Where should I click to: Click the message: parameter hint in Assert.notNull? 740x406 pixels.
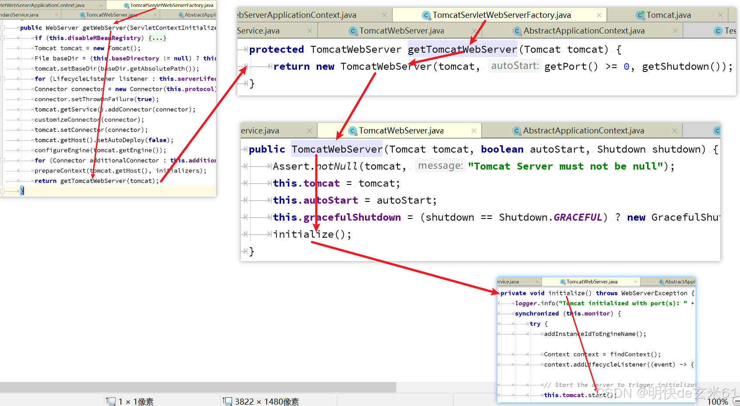(x=440, y=166)
